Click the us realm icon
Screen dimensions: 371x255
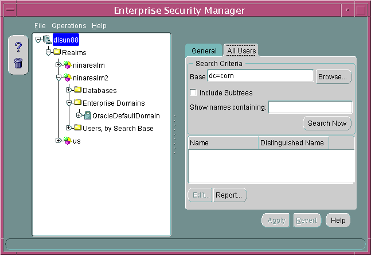67,141
